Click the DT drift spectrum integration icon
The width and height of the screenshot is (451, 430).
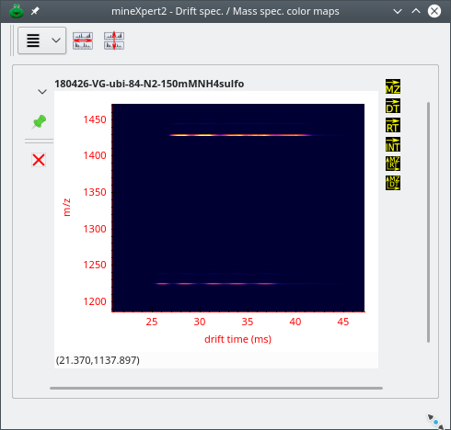tap(393, 106)
